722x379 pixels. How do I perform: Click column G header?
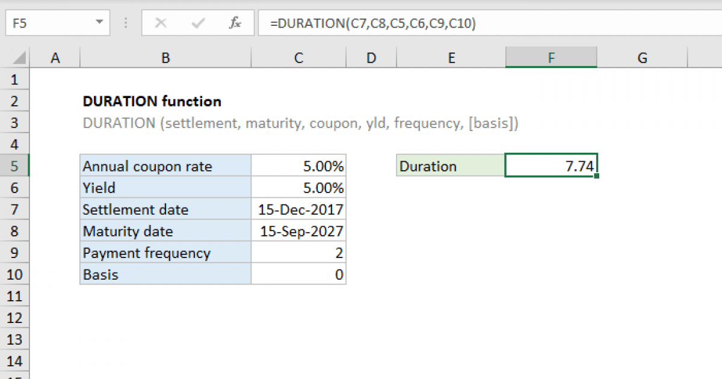[x=642, y=57]
